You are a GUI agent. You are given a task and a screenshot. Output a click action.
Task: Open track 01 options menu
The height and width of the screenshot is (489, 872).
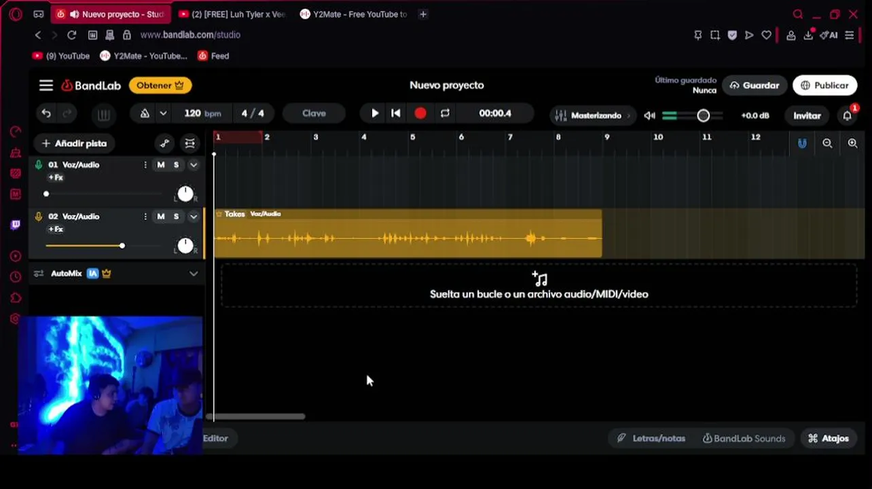(x=145, y=164)
